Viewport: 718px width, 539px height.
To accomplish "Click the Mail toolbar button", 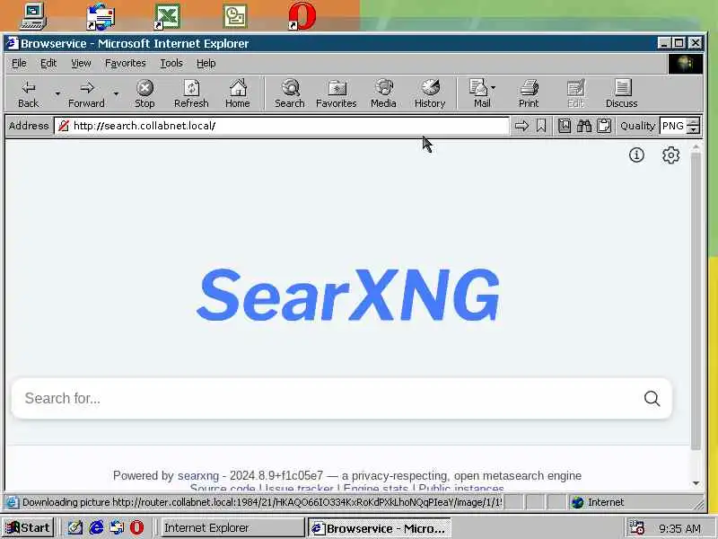I will (479, 94).
